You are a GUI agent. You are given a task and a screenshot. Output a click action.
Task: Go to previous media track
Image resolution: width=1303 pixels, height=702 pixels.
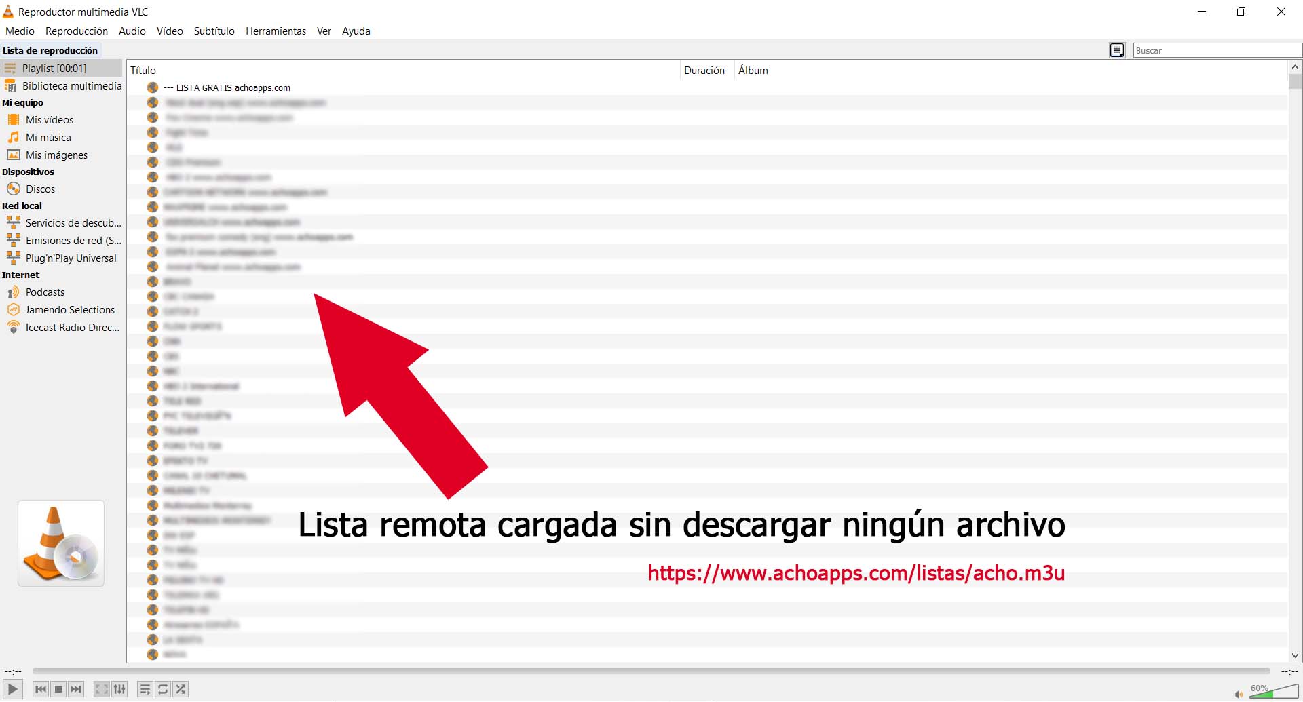point(41,689)
